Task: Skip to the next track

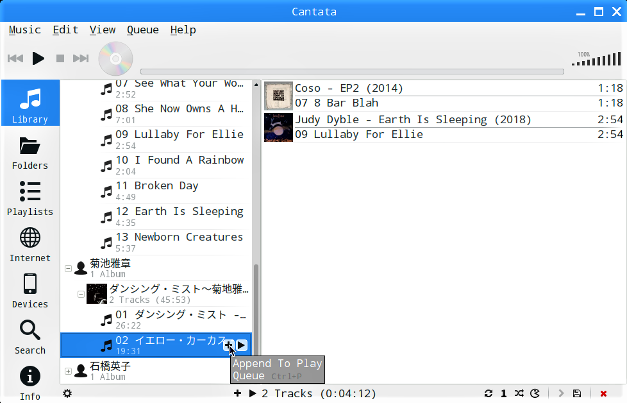Action: 81,58
